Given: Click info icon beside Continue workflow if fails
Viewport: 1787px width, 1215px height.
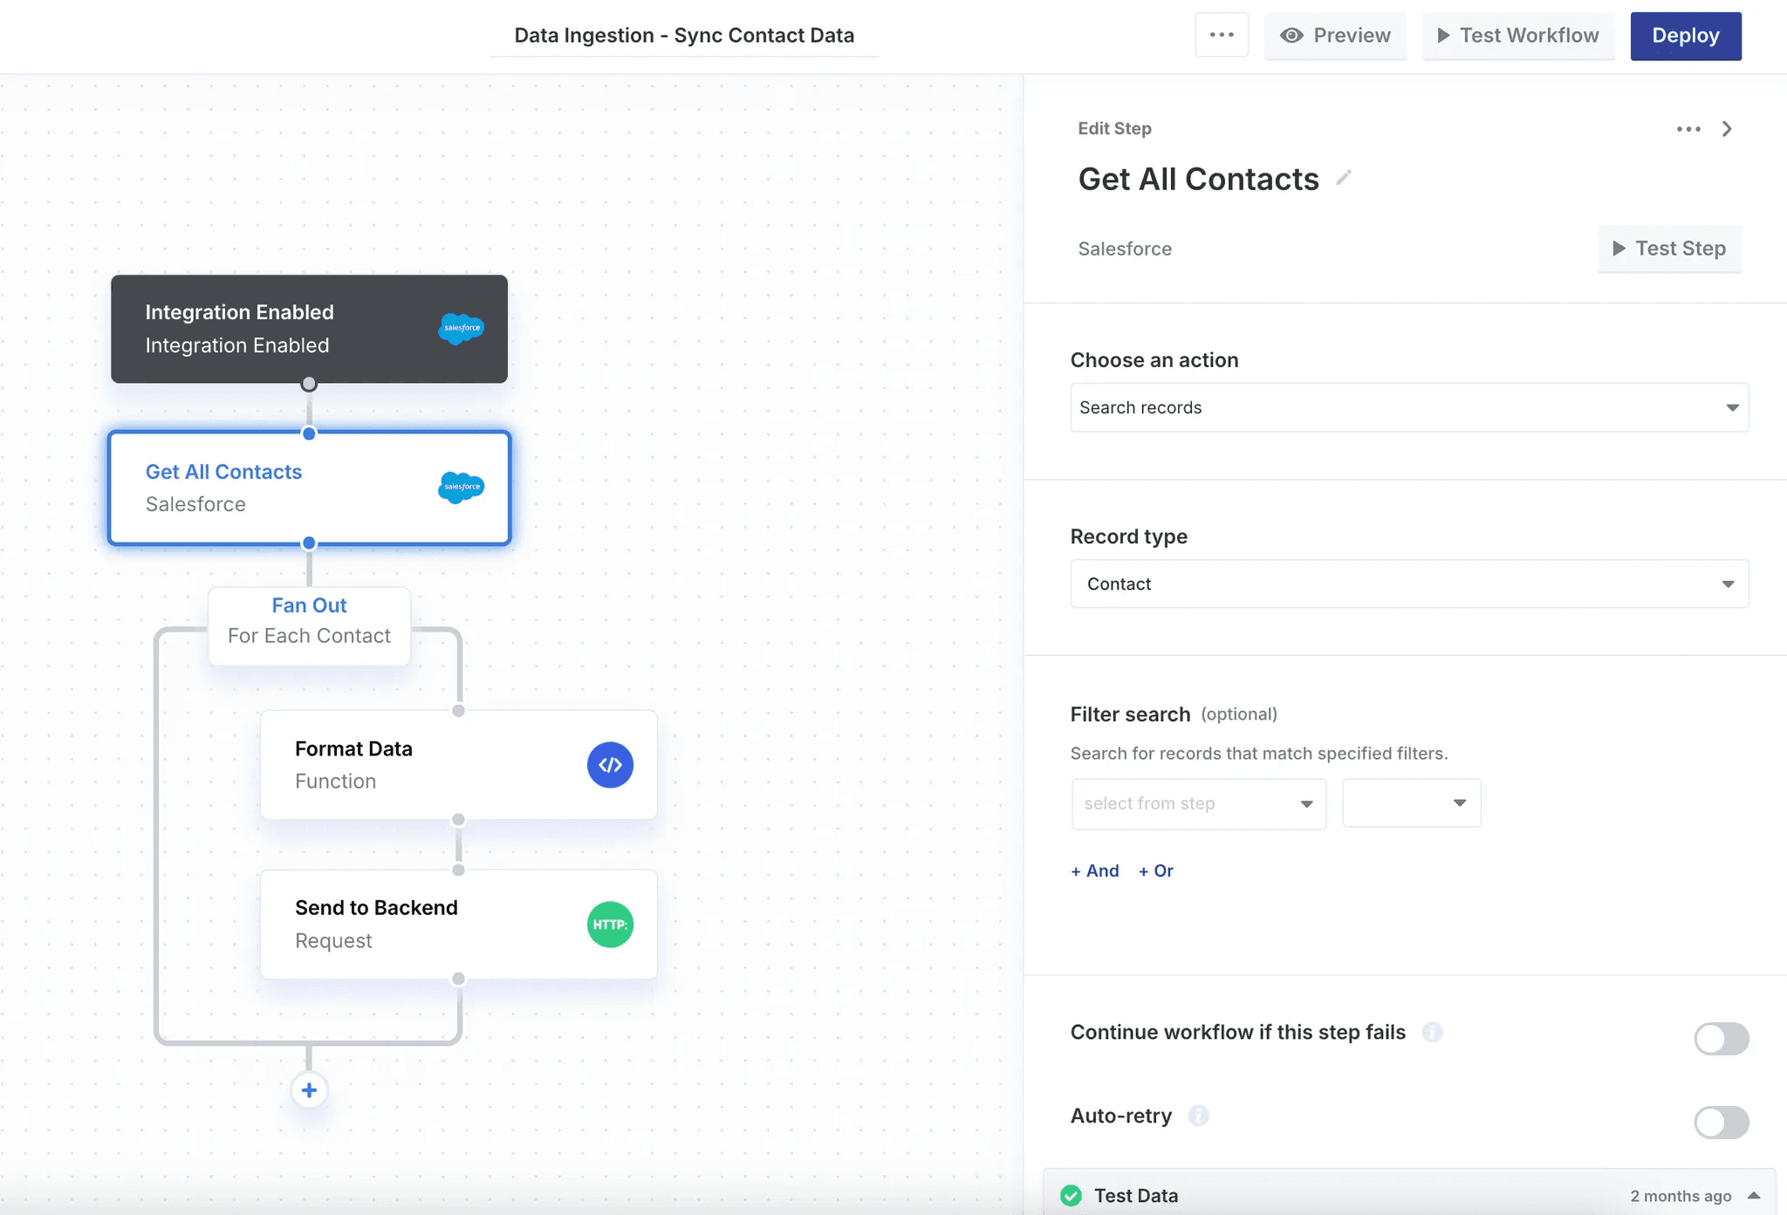Looking at the screenshot, I should (1432, 1033).
